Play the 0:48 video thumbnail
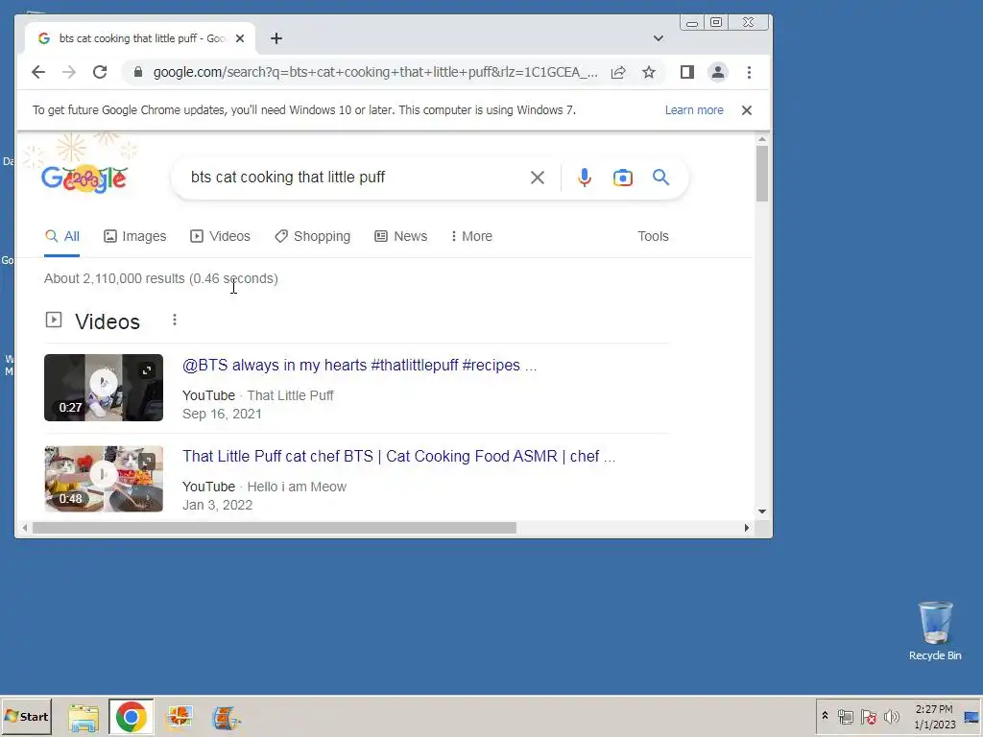 tap(104, 474)
